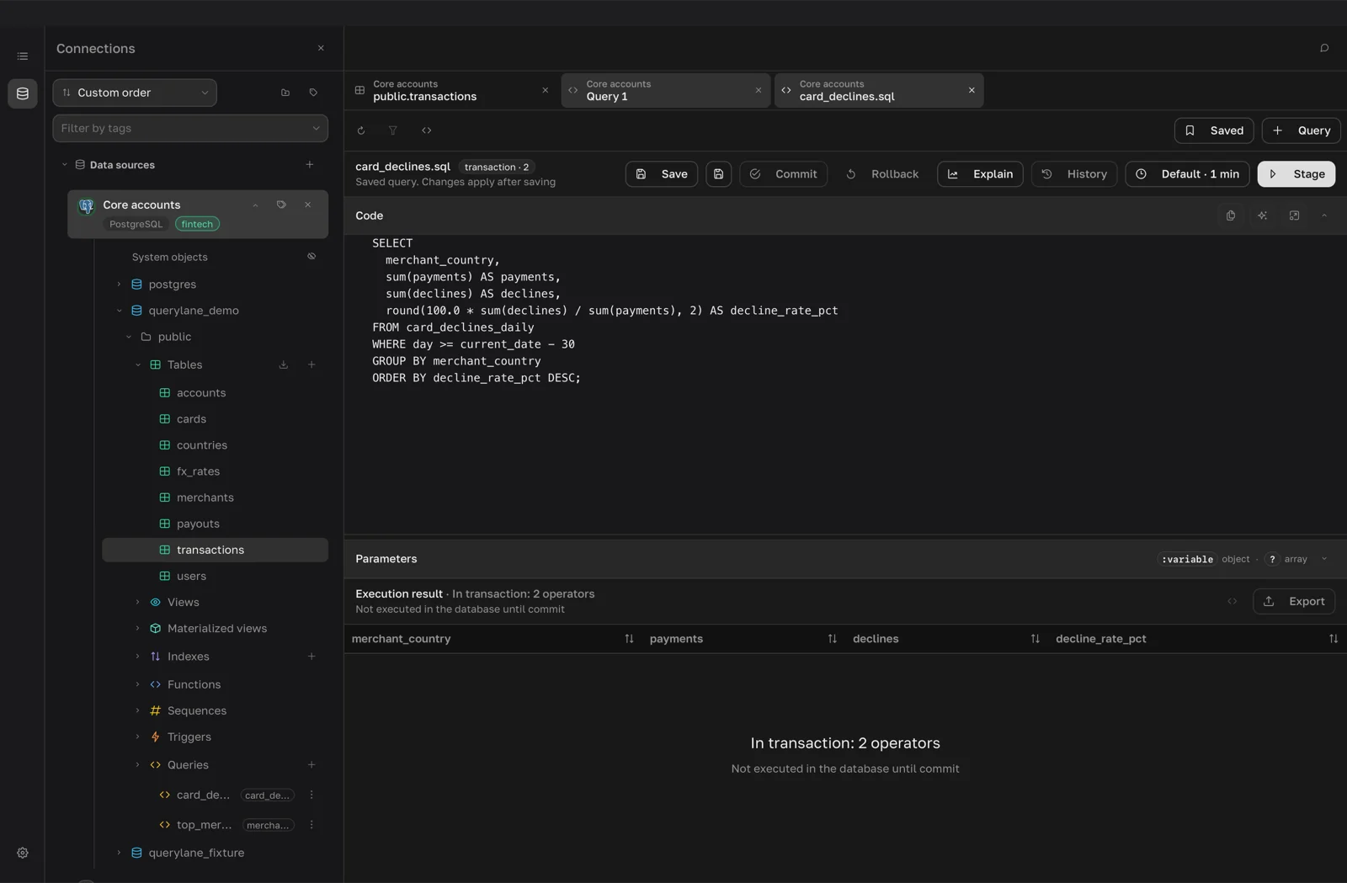The width and height of the screenshot is (1347, 883).
Task: Open more options for card_de... query
Action: click(311, 795)
